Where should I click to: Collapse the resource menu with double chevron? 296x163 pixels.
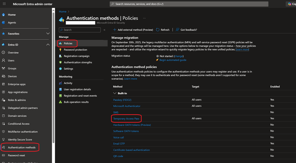[104, 30]
